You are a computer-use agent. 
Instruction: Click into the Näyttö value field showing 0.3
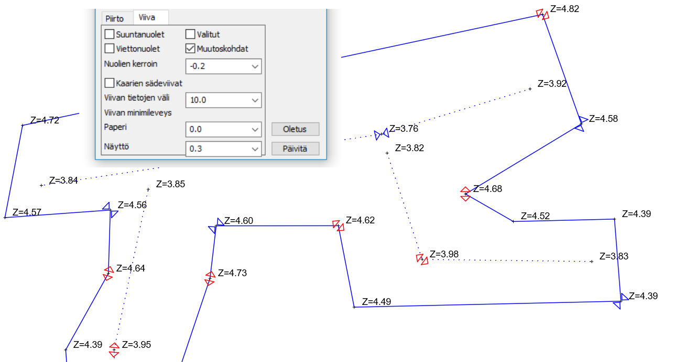[218, 149]
